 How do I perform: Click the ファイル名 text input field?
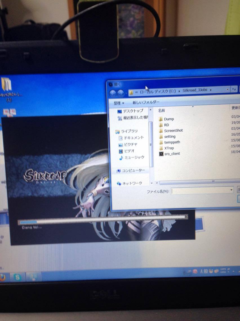tap(200, 190)
